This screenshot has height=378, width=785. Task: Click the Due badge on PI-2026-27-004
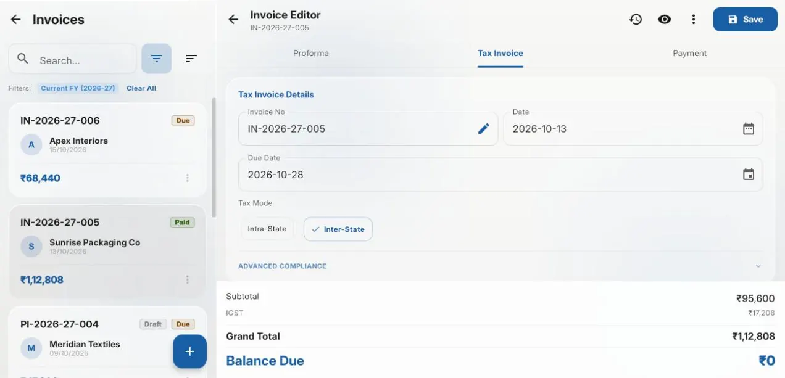pos(183,324)
